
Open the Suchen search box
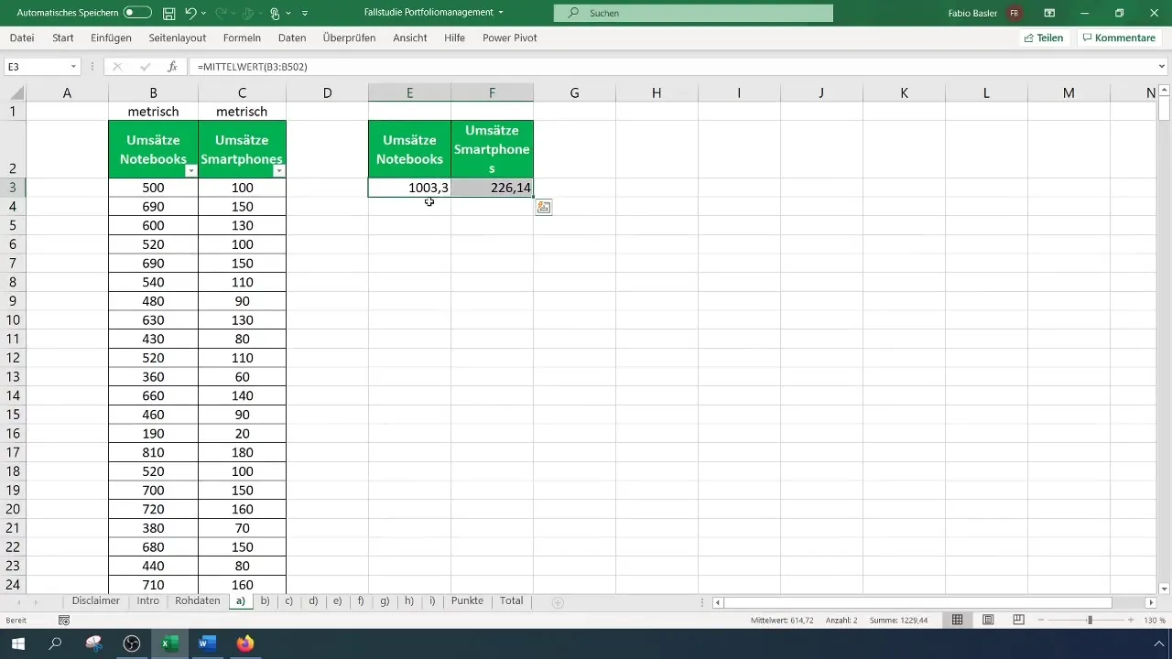click(693, 13)
